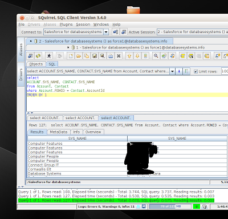Image resolution: width=228 pixels, height=219 pixels.
Task: Click the first SYS_NAME column header
Action: tap(78, 139)
